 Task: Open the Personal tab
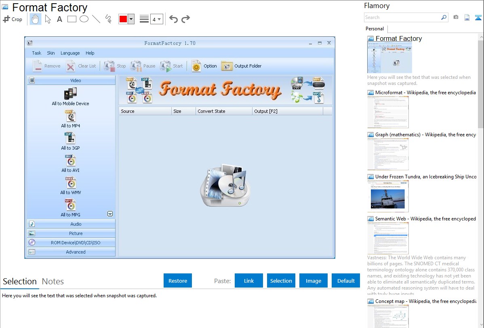click(375, 29)
